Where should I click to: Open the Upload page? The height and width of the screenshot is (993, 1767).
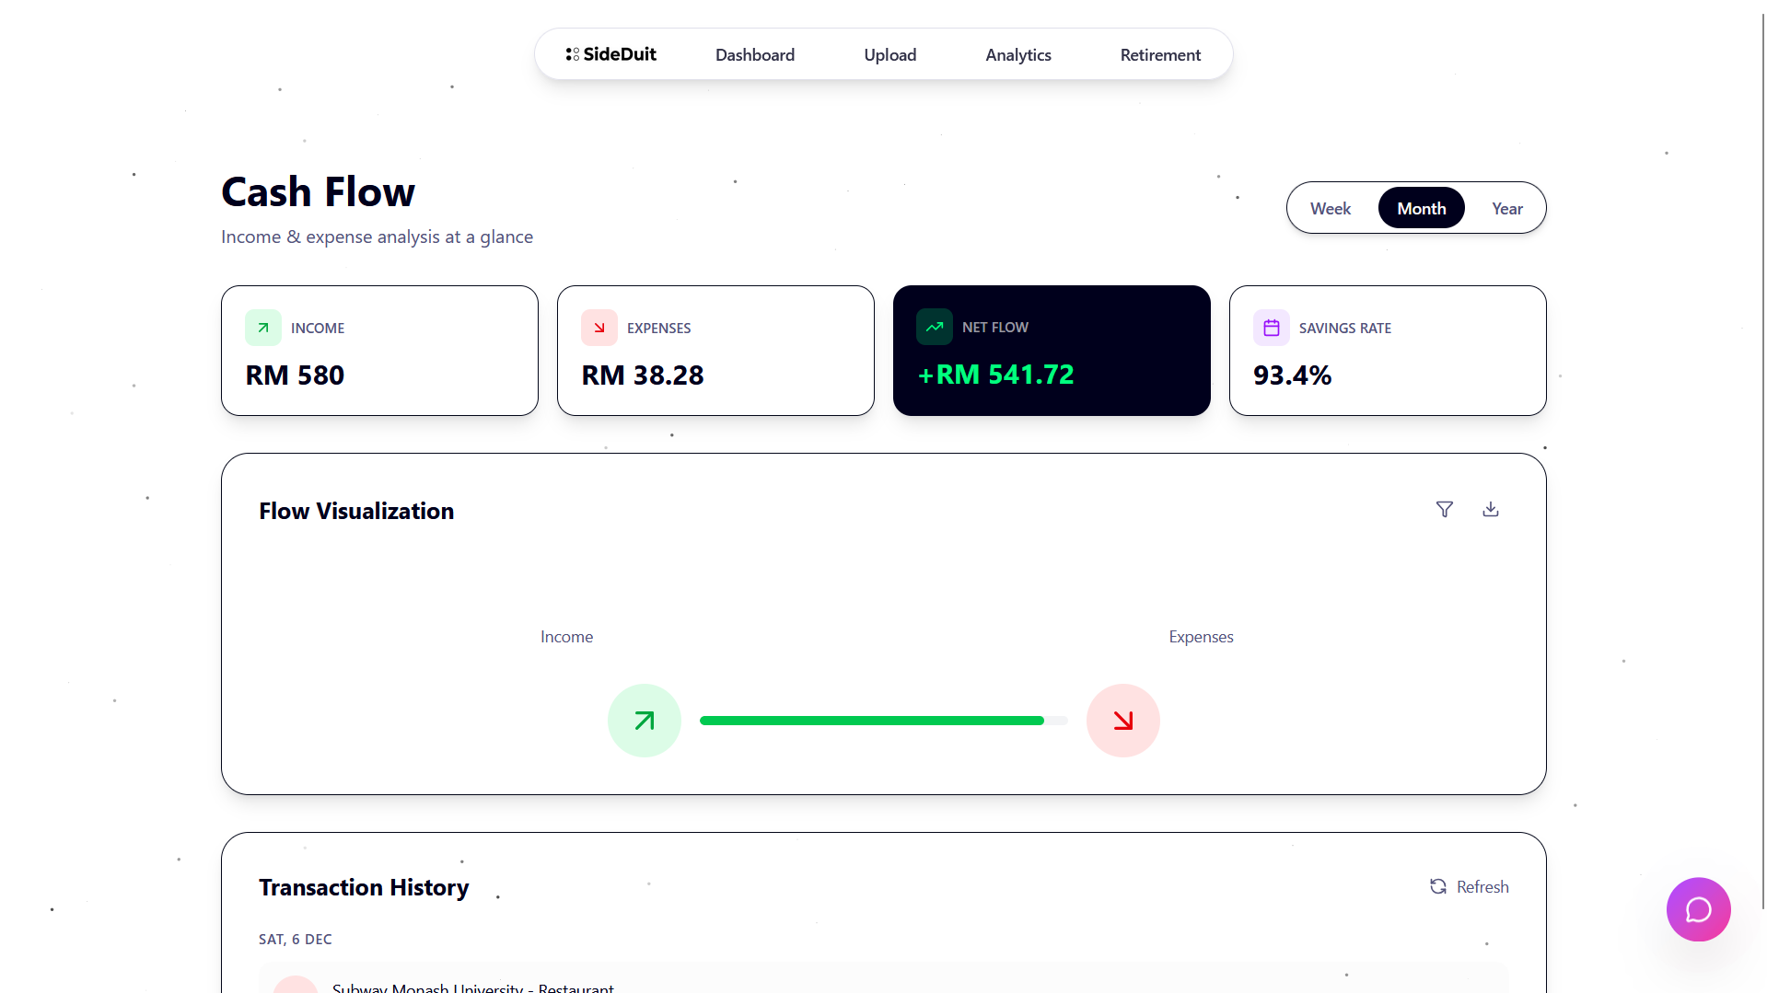tap(890, 54)
